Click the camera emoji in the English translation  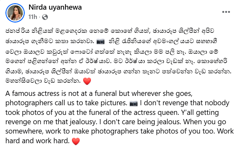tap(134, 103)
